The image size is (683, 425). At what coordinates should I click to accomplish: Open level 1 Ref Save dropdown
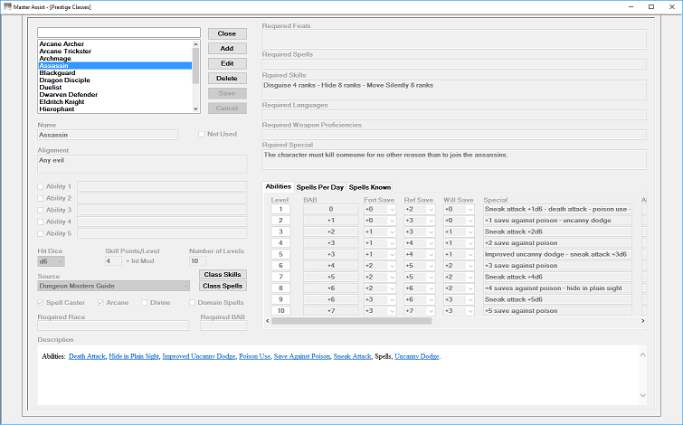[x=432, y=210]
